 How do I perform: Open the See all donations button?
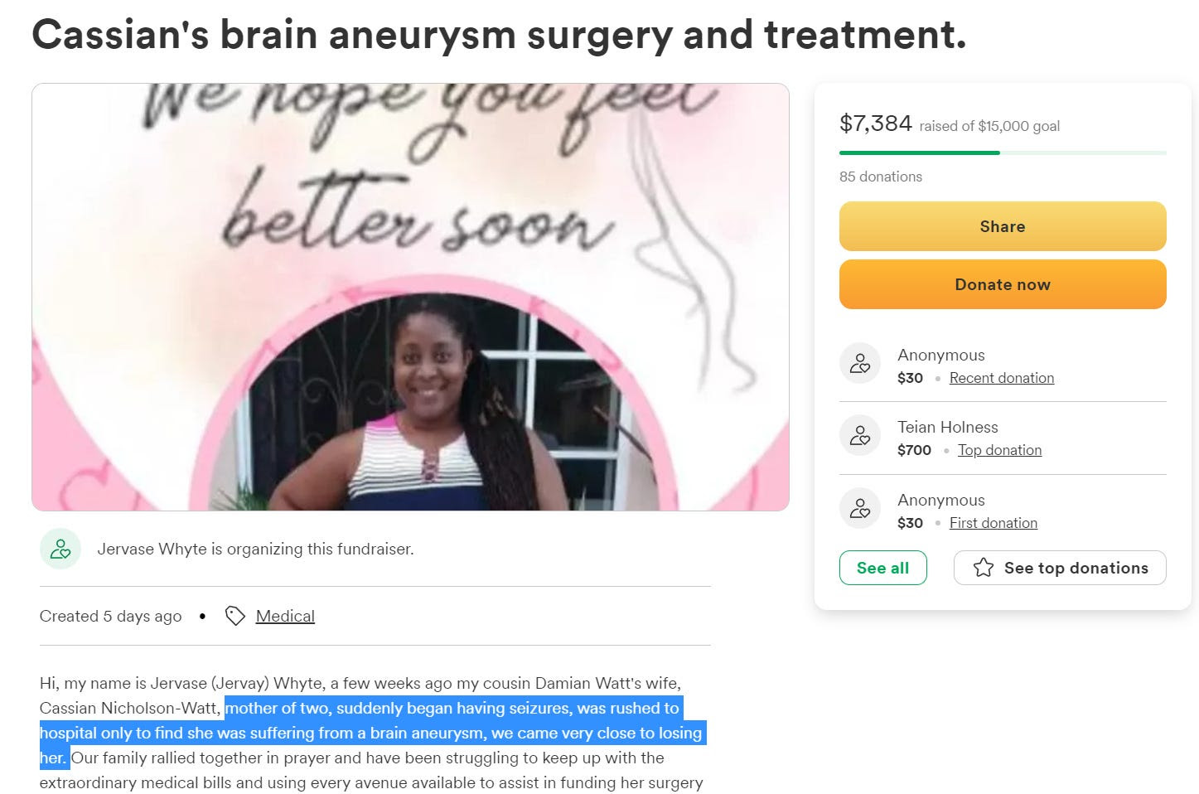(x=882, y=568)
